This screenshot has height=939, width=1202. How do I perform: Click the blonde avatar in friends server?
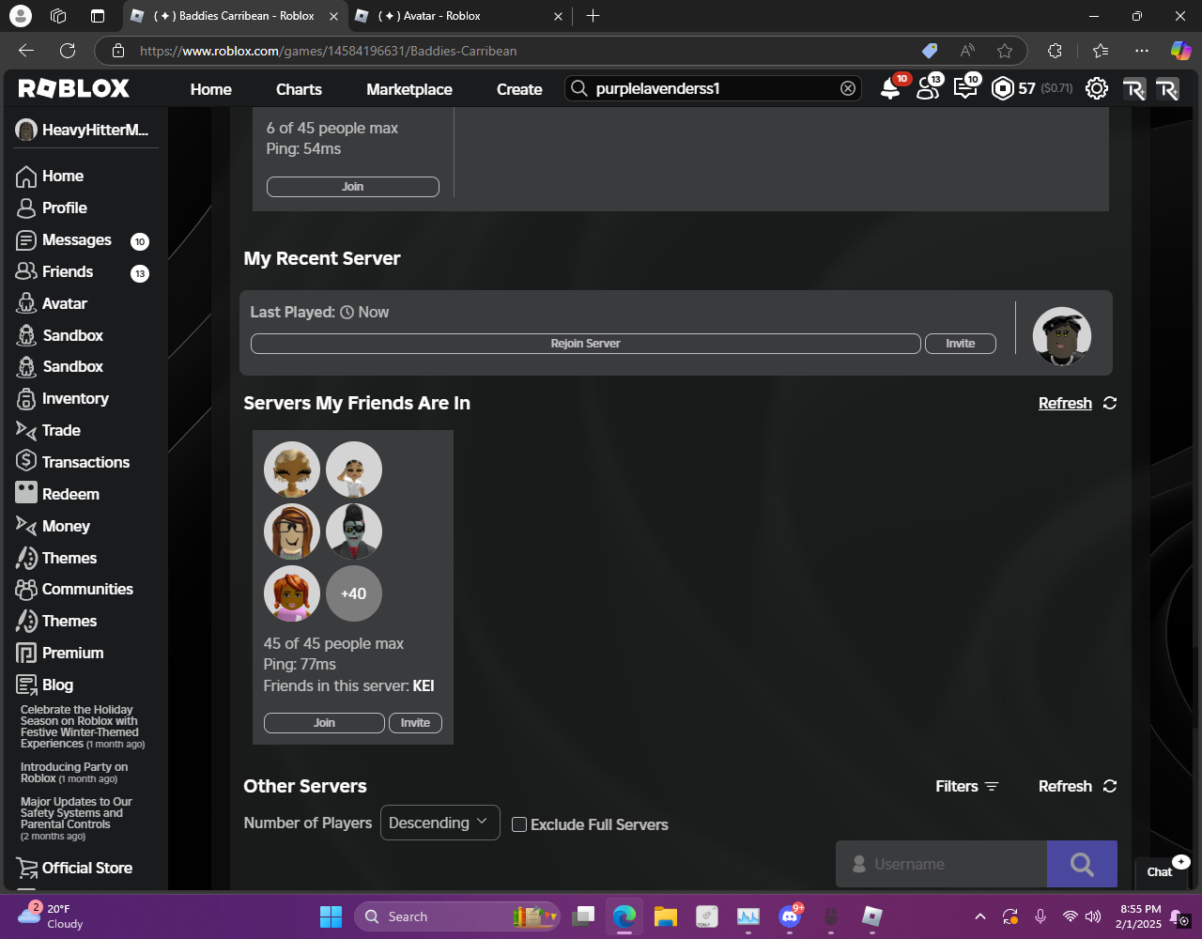click(292, 469)
